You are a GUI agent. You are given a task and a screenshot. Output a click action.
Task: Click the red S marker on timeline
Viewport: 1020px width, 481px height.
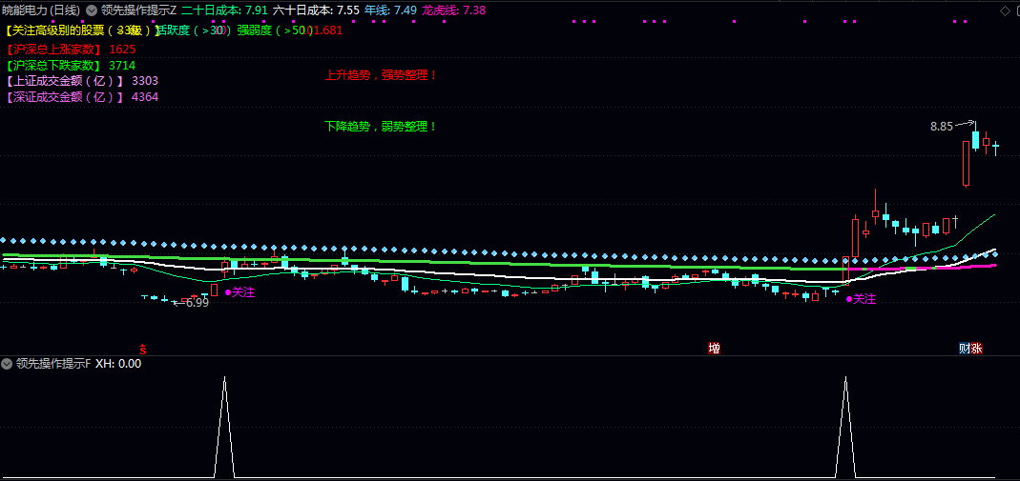(x=143, y=350)
